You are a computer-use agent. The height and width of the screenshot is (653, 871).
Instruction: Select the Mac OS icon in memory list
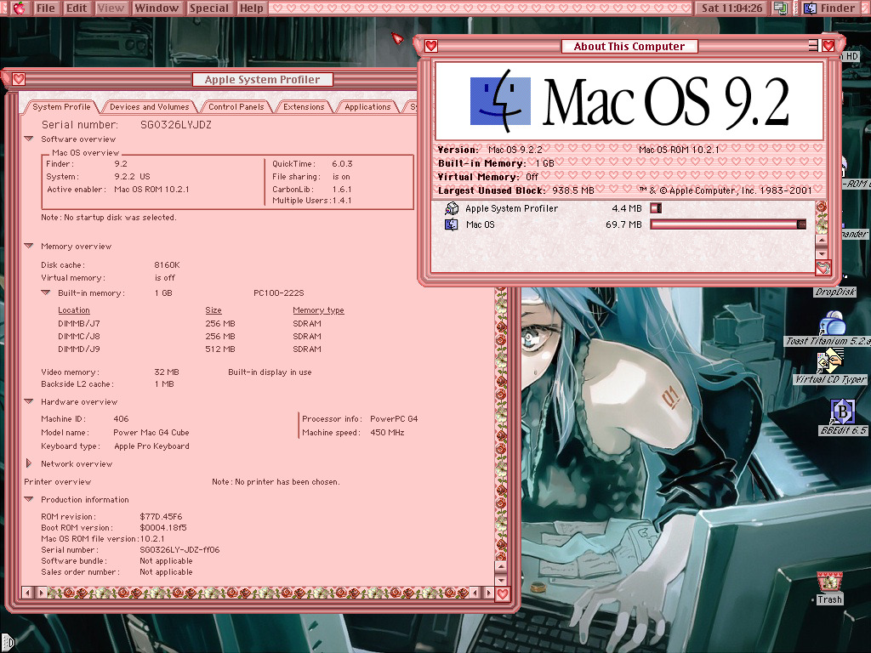click(x=453, y=224)
